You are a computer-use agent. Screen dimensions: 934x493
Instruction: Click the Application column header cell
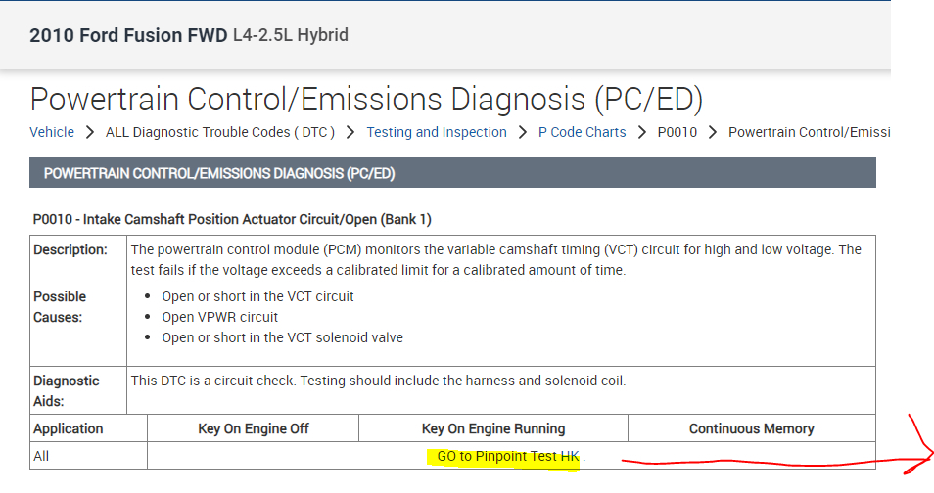coord(69,428)
